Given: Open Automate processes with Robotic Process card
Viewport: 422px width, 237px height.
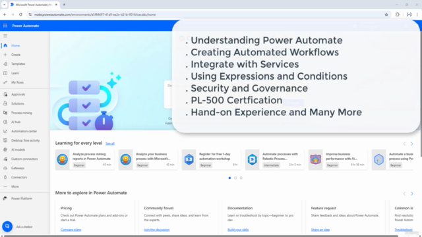Looking at the screenshot, I should click(274, 159).
